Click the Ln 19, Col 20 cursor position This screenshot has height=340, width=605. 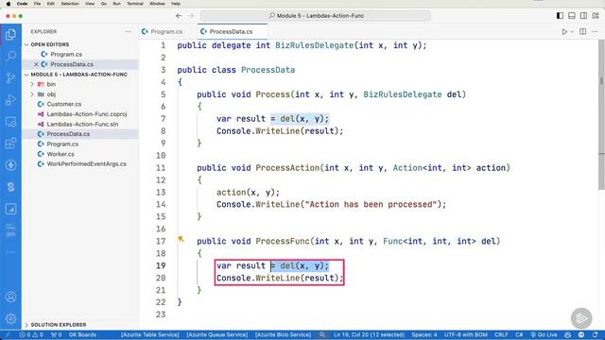coord(369,335)
